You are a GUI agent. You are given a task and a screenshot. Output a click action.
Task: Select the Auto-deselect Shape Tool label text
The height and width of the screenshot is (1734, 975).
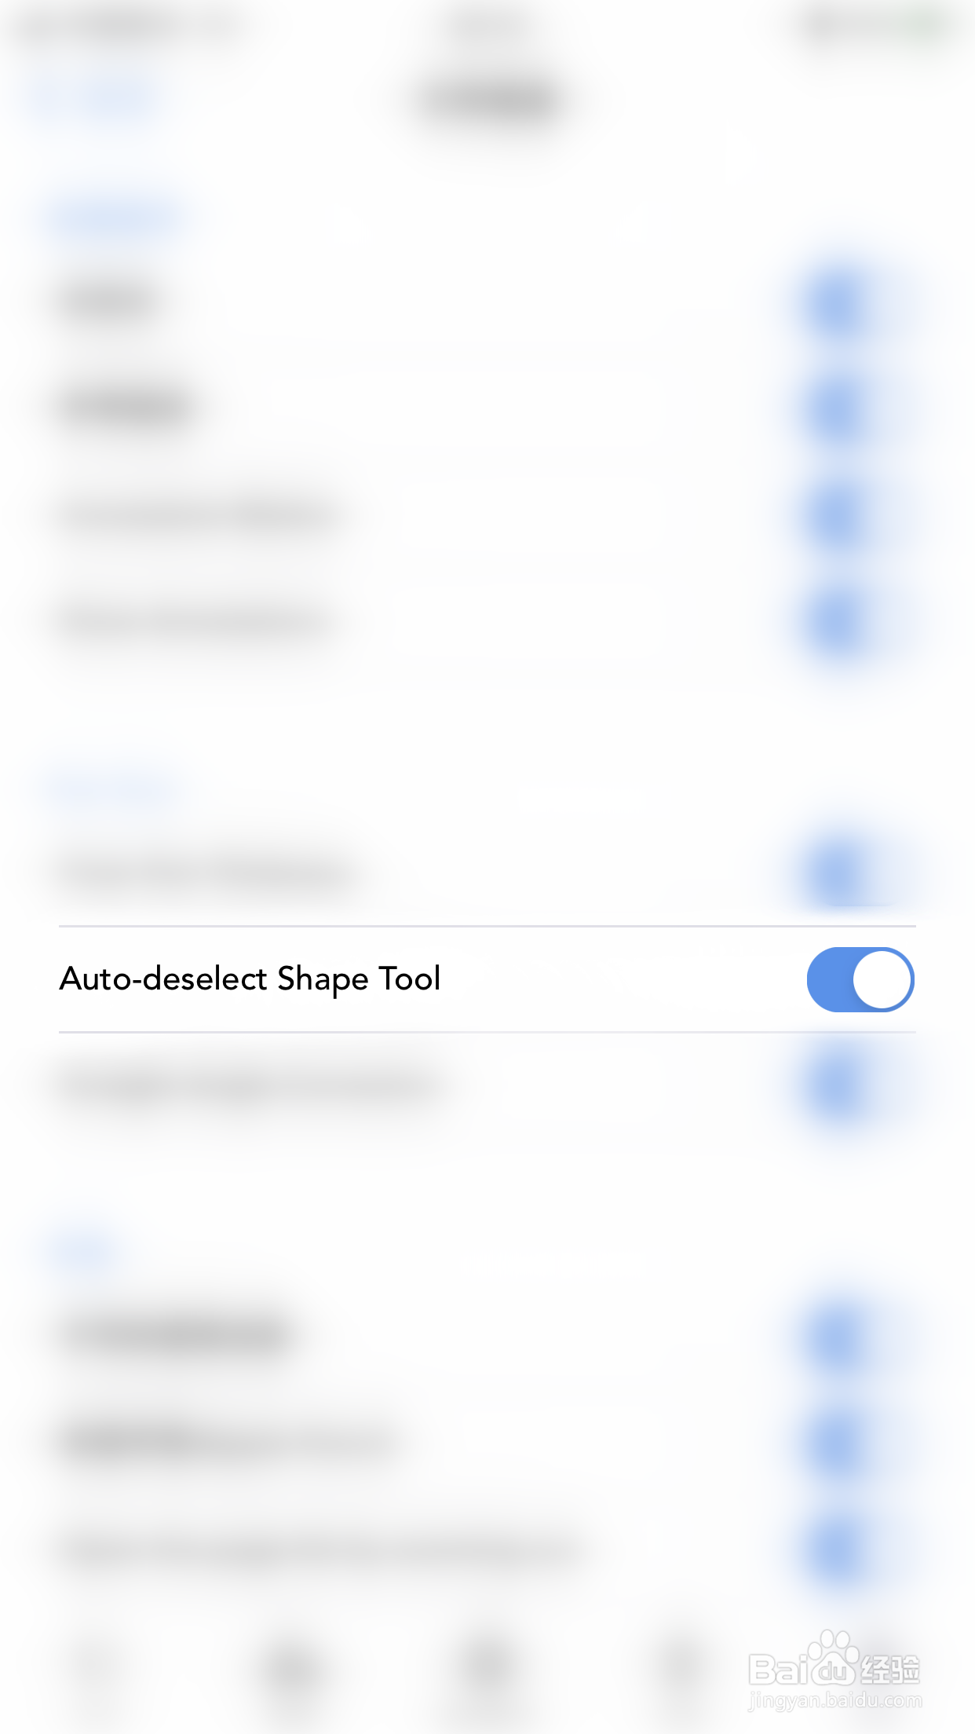click(250, 979)
